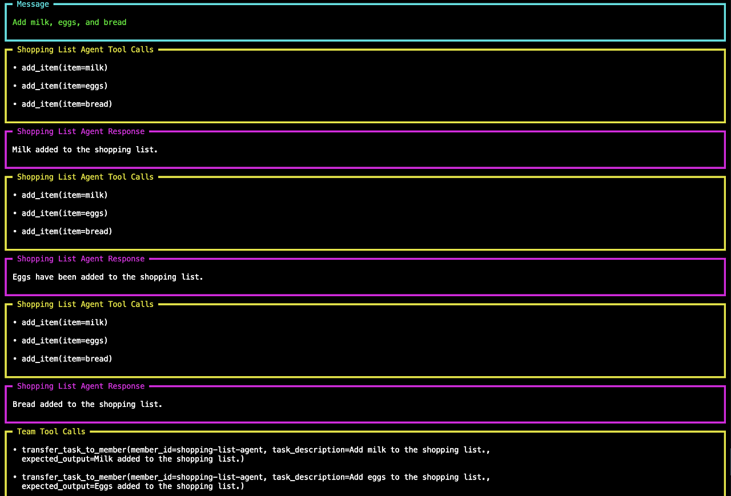Click add_item(item=milk) in panel directly under Message panel
731x496 pixels.
coord(65,67)
